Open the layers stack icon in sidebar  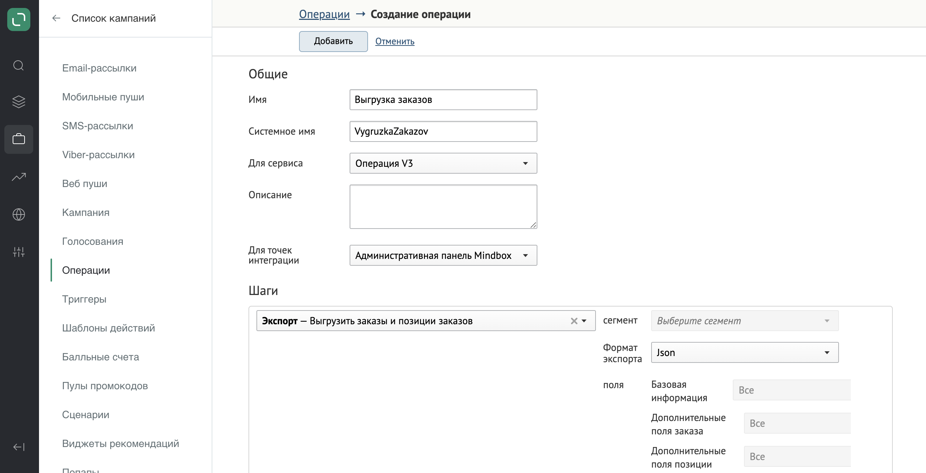point(19,102)
